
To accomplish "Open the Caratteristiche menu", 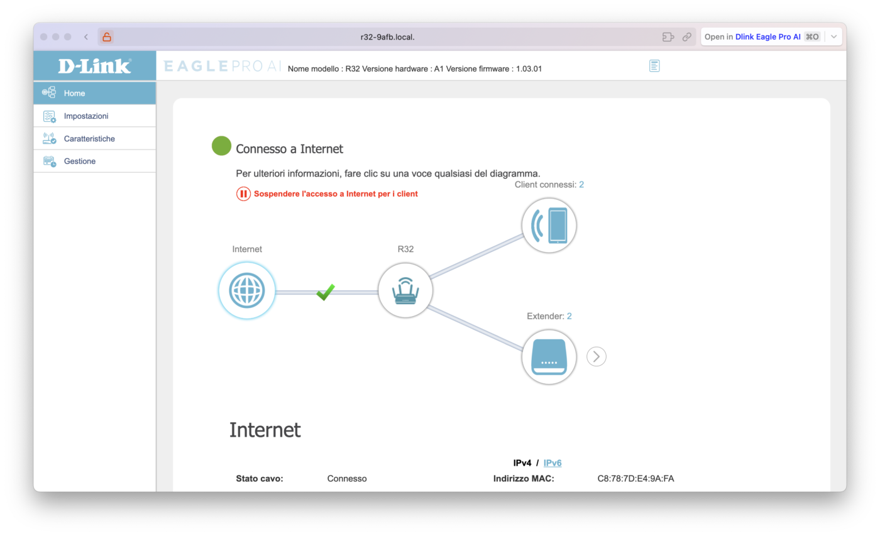I will (94, 139).
